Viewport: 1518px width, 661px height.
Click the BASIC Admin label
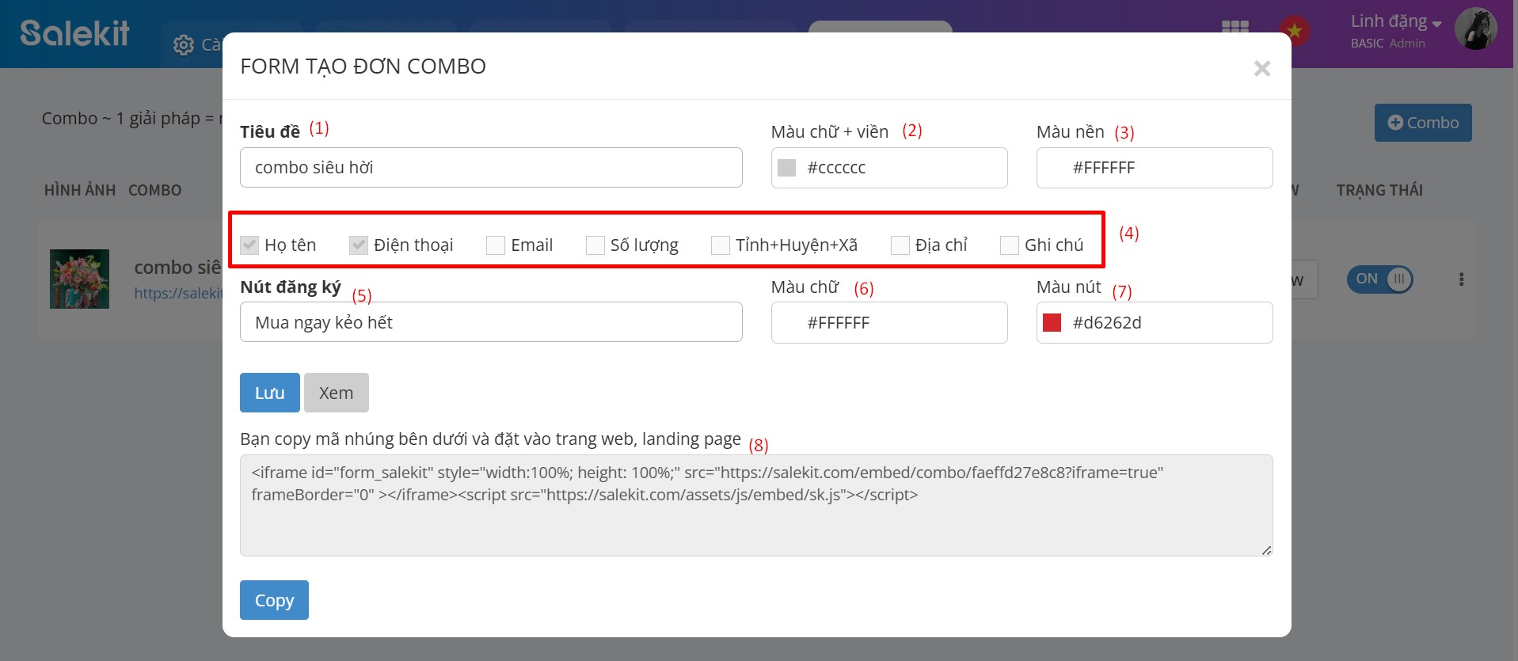click(x=1388, y=44)
